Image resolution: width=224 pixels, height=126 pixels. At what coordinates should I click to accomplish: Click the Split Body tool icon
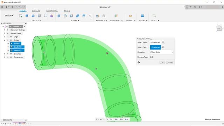(x=84, y=16)
